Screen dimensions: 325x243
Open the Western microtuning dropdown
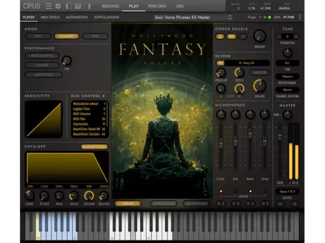pyautogui.click(x=287, y=77)
